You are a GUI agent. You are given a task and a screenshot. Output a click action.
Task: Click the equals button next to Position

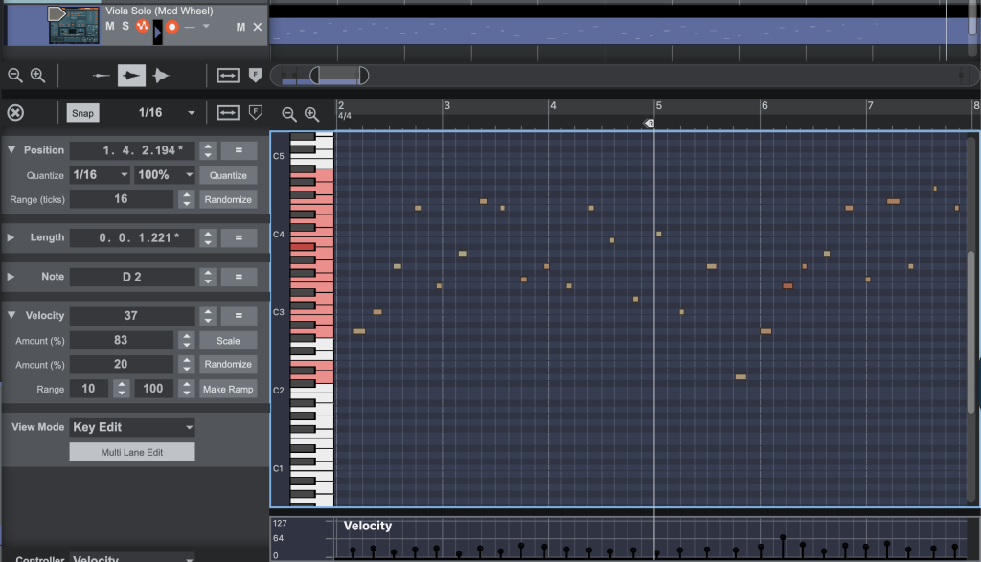(239, 150)
